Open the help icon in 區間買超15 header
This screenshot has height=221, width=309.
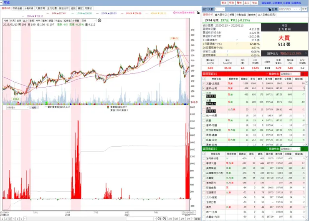click(267, 74)
